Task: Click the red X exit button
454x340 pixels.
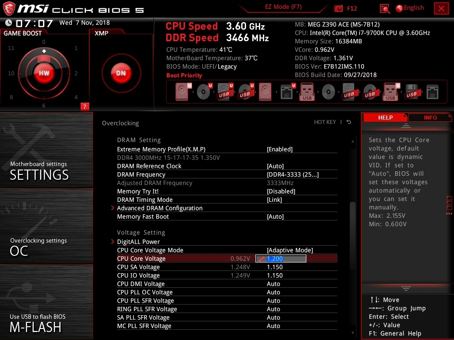Action: 441,8
